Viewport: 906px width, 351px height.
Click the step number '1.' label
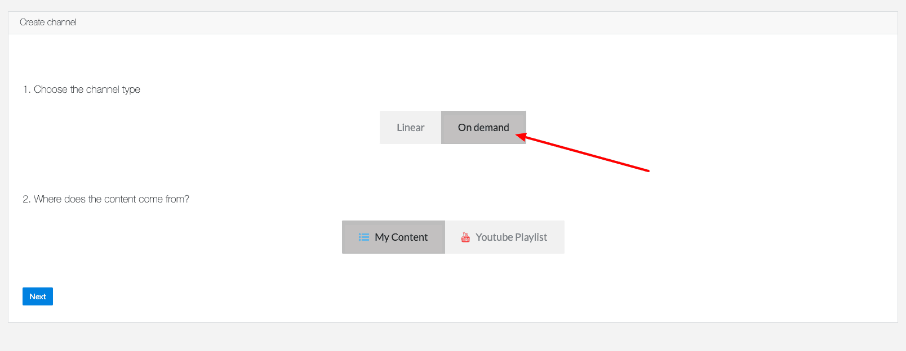(x=26, y=89)
